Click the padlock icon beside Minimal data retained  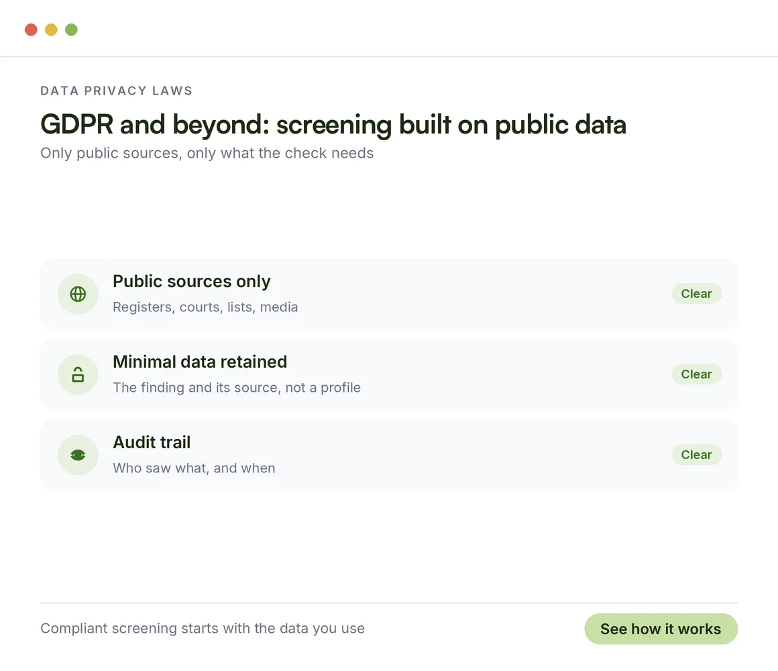pos(78,374)
